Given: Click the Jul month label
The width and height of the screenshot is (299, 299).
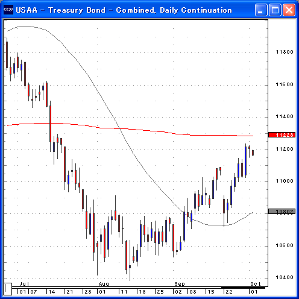Looking at the screenshot, I should click(24, 284).
